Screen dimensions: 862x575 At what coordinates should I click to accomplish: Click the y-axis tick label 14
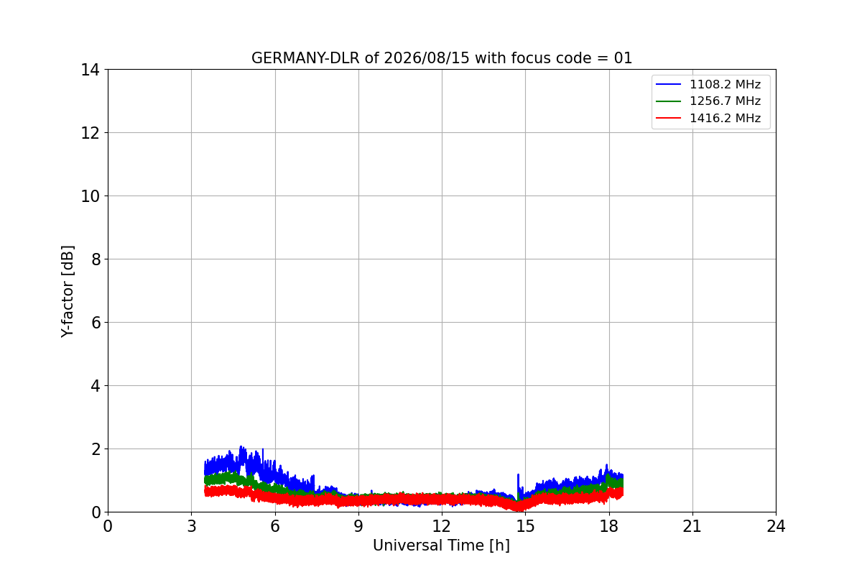tap(90, 70)
